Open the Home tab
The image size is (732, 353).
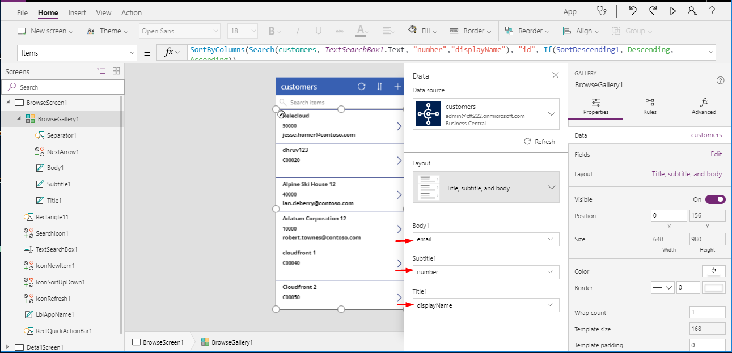[48, 12]
